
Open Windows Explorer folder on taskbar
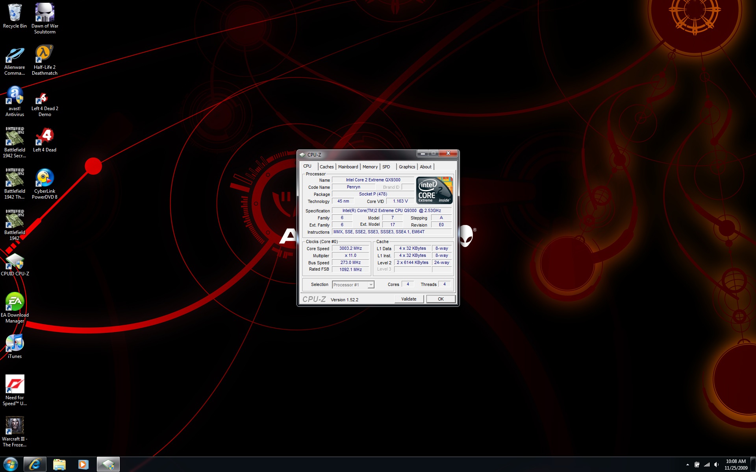(59, 465)
